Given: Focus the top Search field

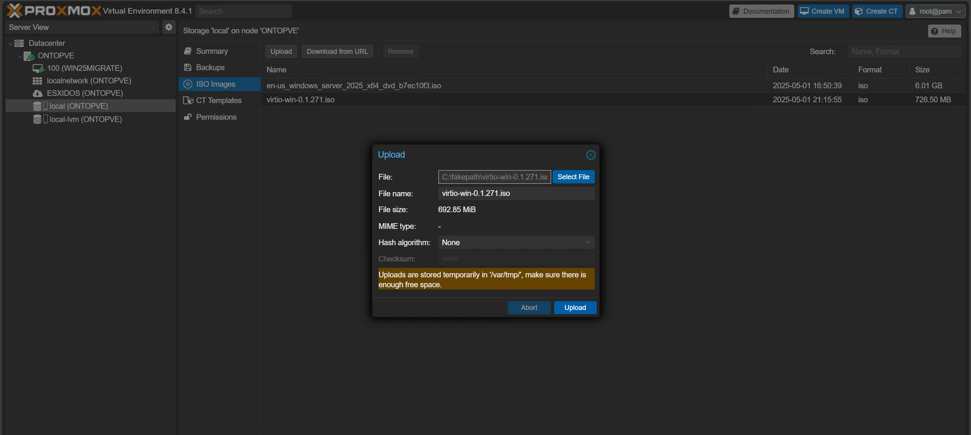Looking at the screenshot, I should point(244,11).
